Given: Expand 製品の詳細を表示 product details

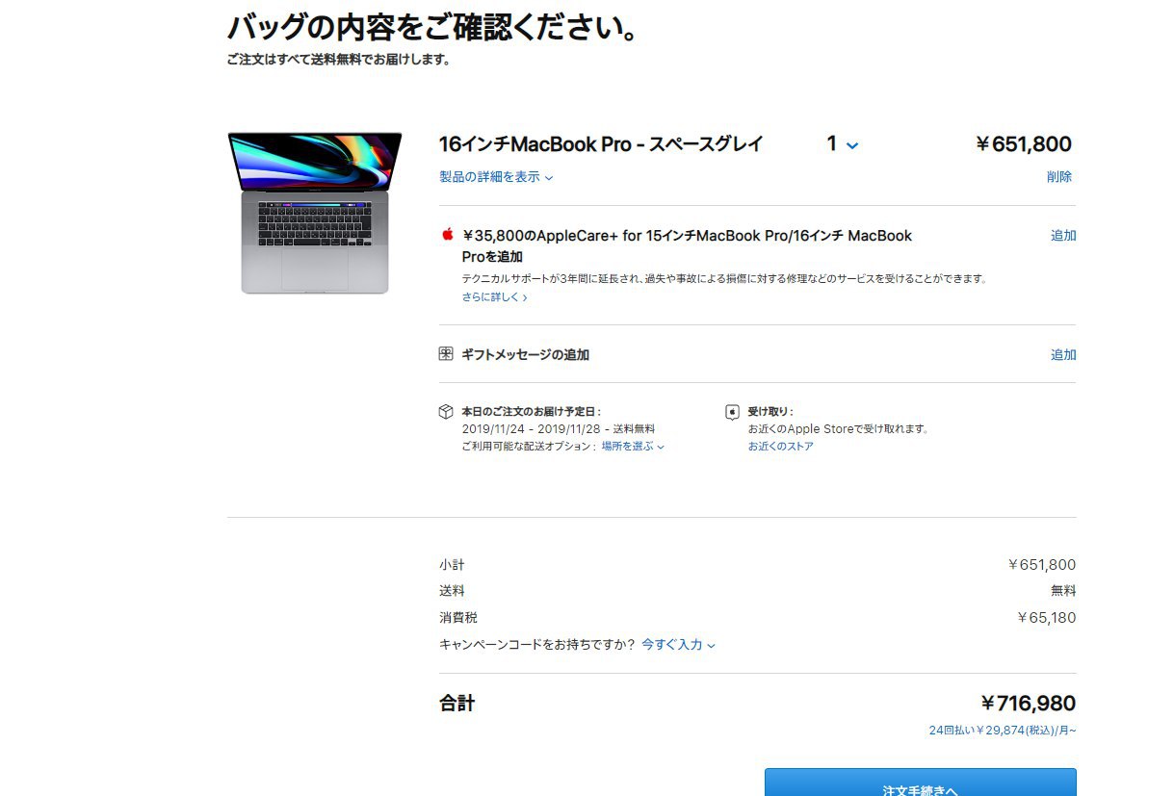Looking at the screenshot, I should [x=496, y=177].
